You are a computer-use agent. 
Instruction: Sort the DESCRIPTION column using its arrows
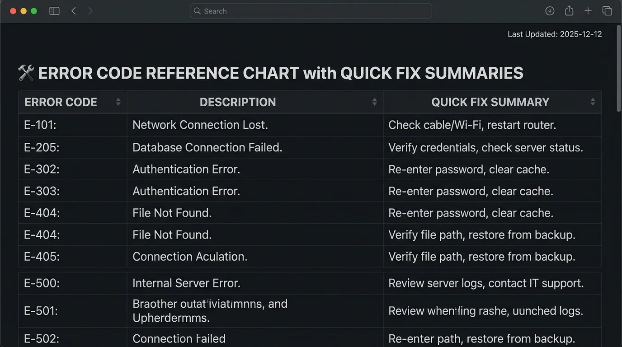coord(374,102)
